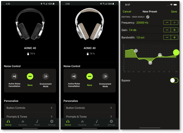
Task: Switch to Equalizer tab in middle screen
Action: 82,123
